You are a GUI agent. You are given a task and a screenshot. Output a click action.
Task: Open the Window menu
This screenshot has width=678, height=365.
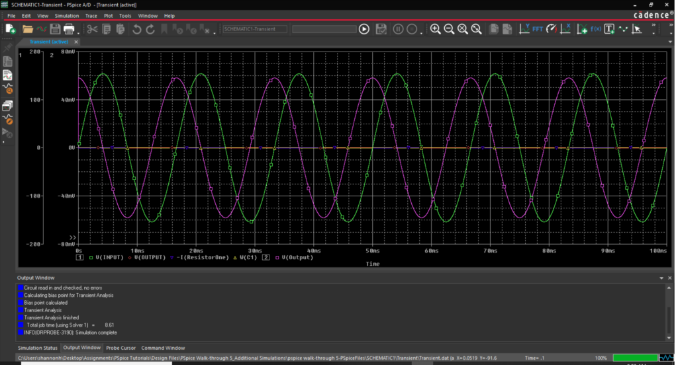(x=148, y=16)
